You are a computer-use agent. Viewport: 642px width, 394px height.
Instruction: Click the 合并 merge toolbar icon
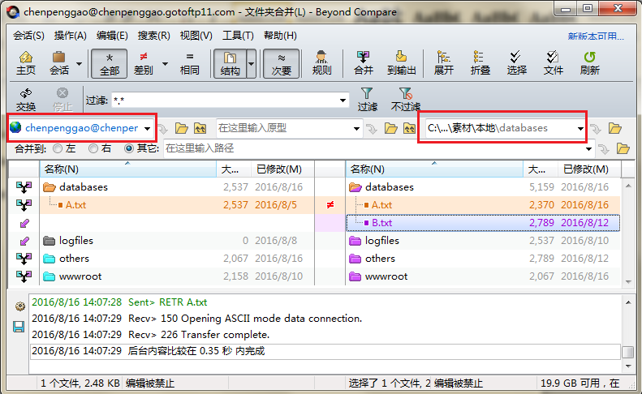[x=363, y=63]
